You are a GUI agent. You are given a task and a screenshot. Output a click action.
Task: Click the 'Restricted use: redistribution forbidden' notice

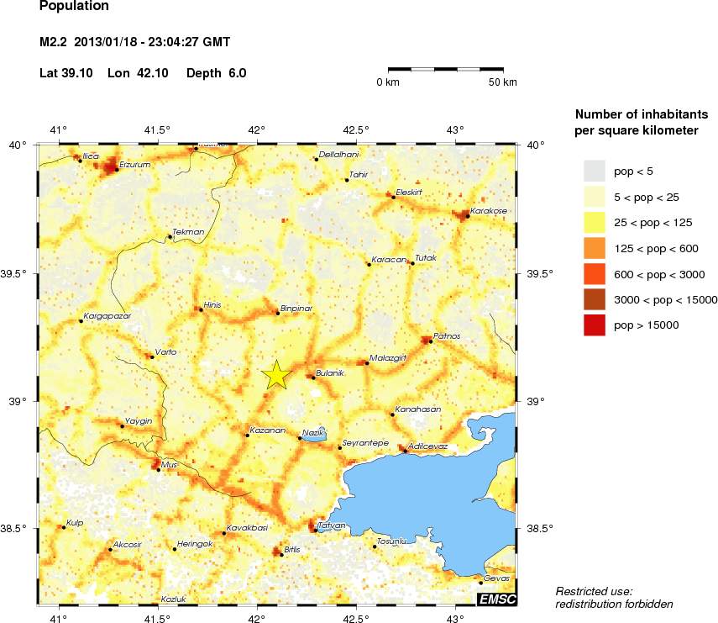[614, 597]
